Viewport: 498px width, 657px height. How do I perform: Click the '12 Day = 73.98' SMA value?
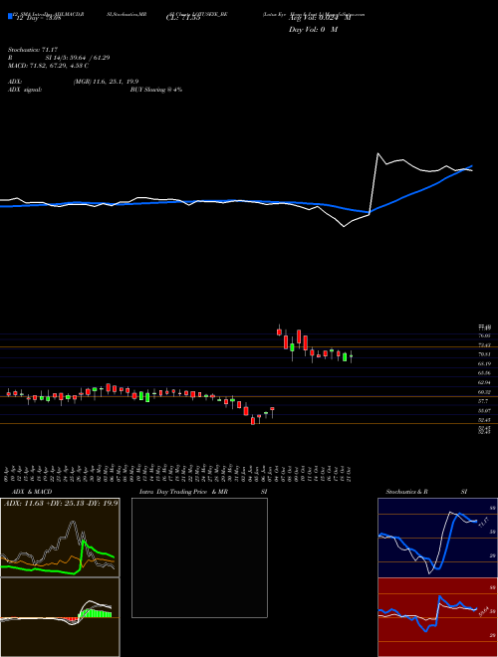(39, 18)
